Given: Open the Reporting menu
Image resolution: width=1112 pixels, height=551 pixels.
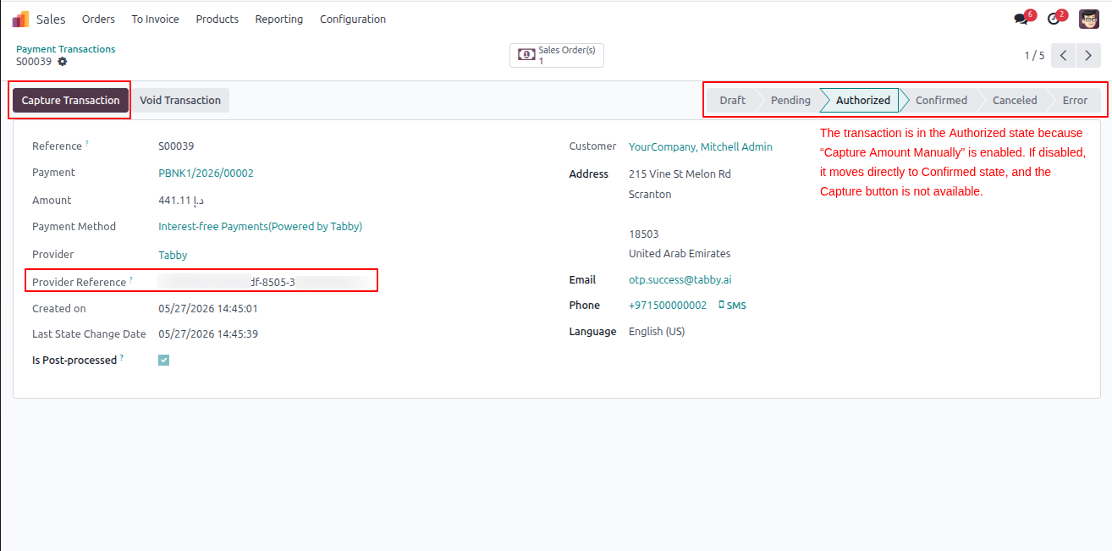Looking at the screenshot, I should click(x=279, y=19).
